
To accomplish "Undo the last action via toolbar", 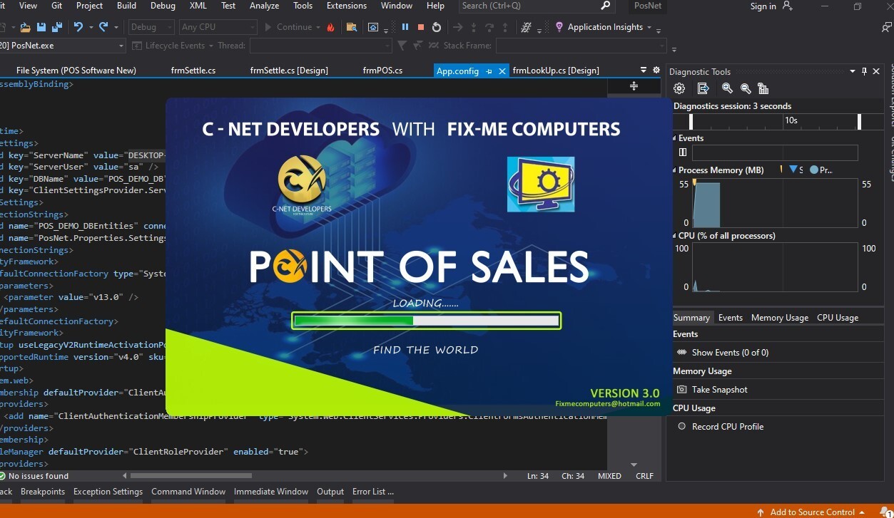I will click(78, 27).
